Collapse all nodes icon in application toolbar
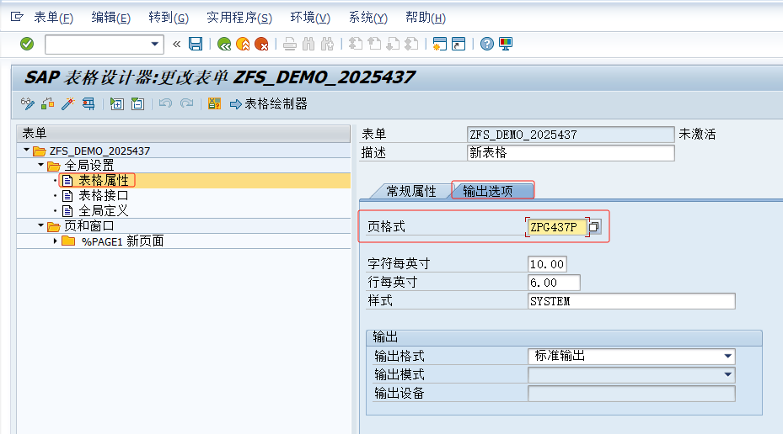This screenshot has width=783, height=434. point(137,103)
